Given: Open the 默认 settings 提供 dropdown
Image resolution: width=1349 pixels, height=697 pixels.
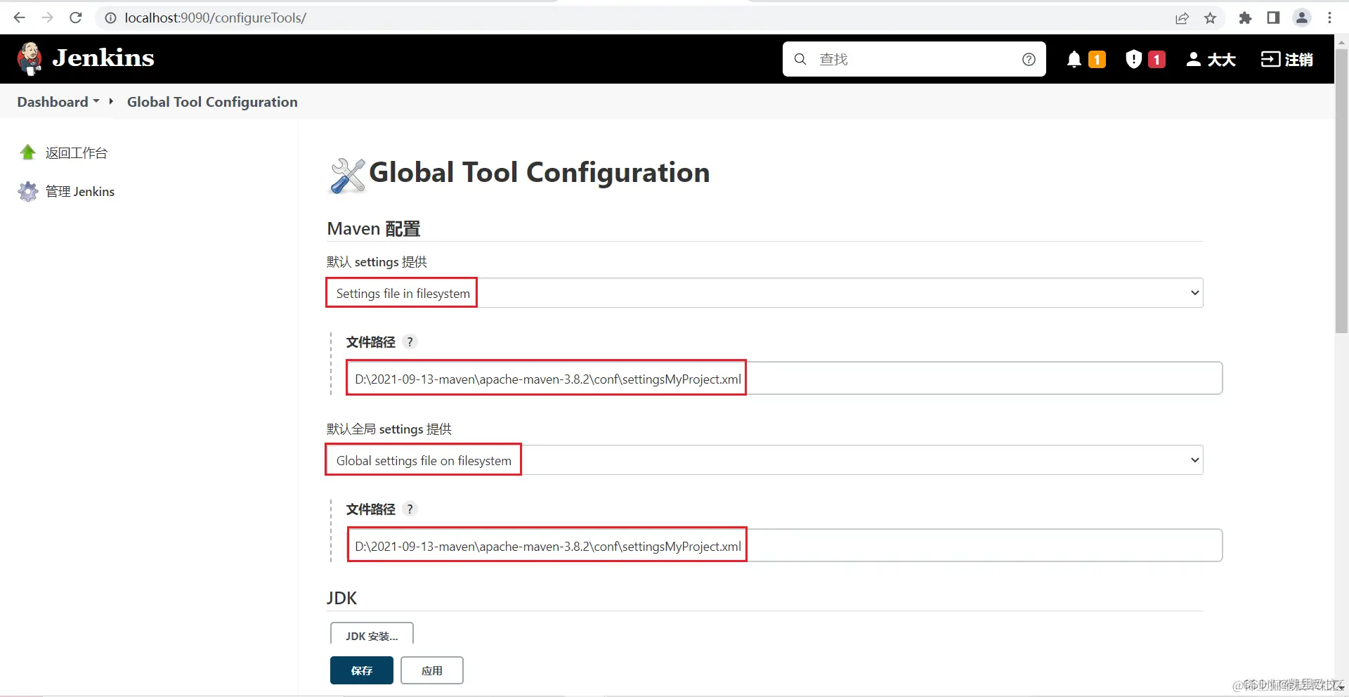Looking at the screenshot, I should (x=764, y=293).
